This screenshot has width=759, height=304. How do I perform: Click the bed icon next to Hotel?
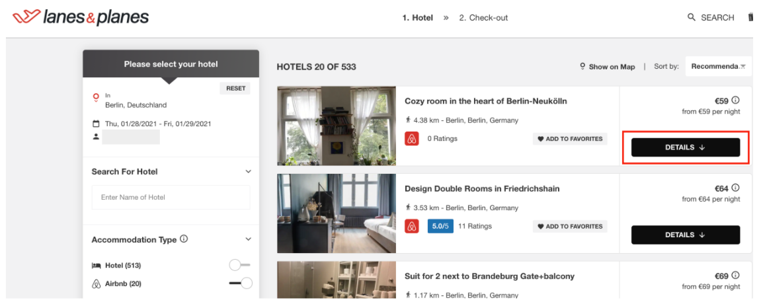tap(96, 265)
